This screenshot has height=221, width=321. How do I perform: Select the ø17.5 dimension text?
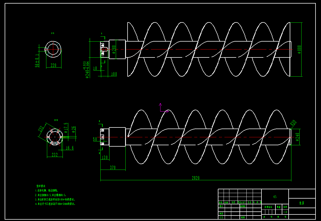coord(66,128)
